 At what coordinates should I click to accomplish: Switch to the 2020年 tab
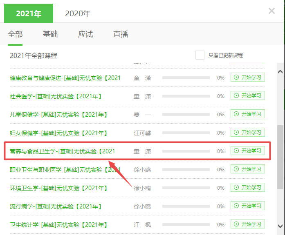coord(78,13)
